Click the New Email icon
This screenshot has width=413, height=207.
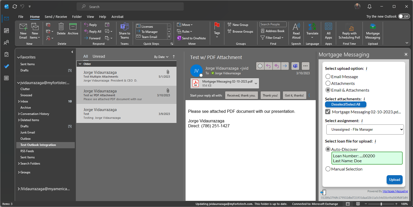23,31
